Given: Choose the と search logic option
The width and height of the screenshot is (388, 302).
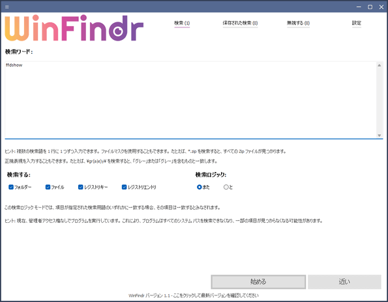Looking at the screenshot, I should pyautogui.click(x=226, y=187).
